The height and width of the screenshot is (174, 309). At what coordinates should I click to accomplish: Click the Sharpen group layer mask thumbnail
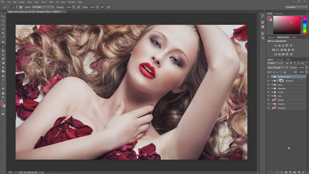(282, 81)
